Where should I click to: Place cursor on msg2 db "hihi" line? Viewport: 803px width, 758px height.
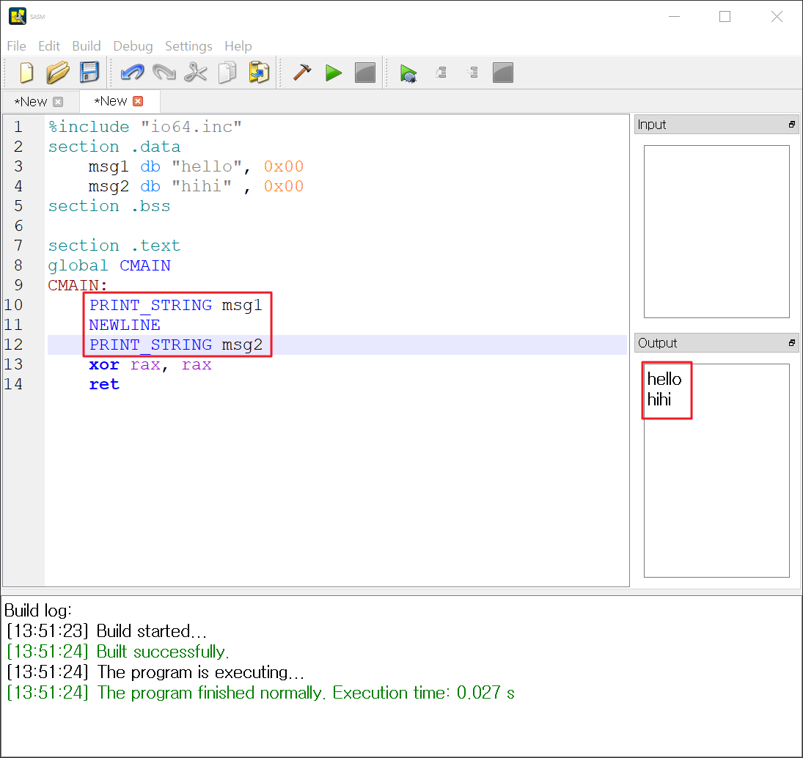click(196, 186)
